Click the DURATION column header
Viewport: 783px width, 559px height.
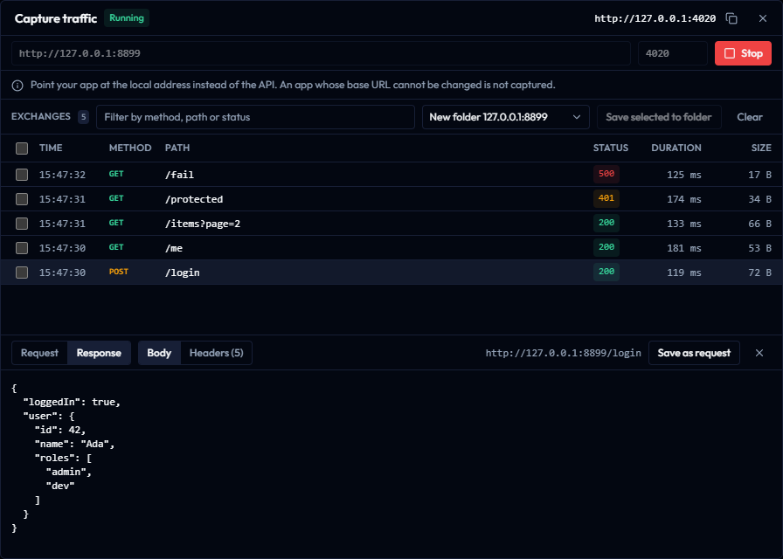coord(676,148)
